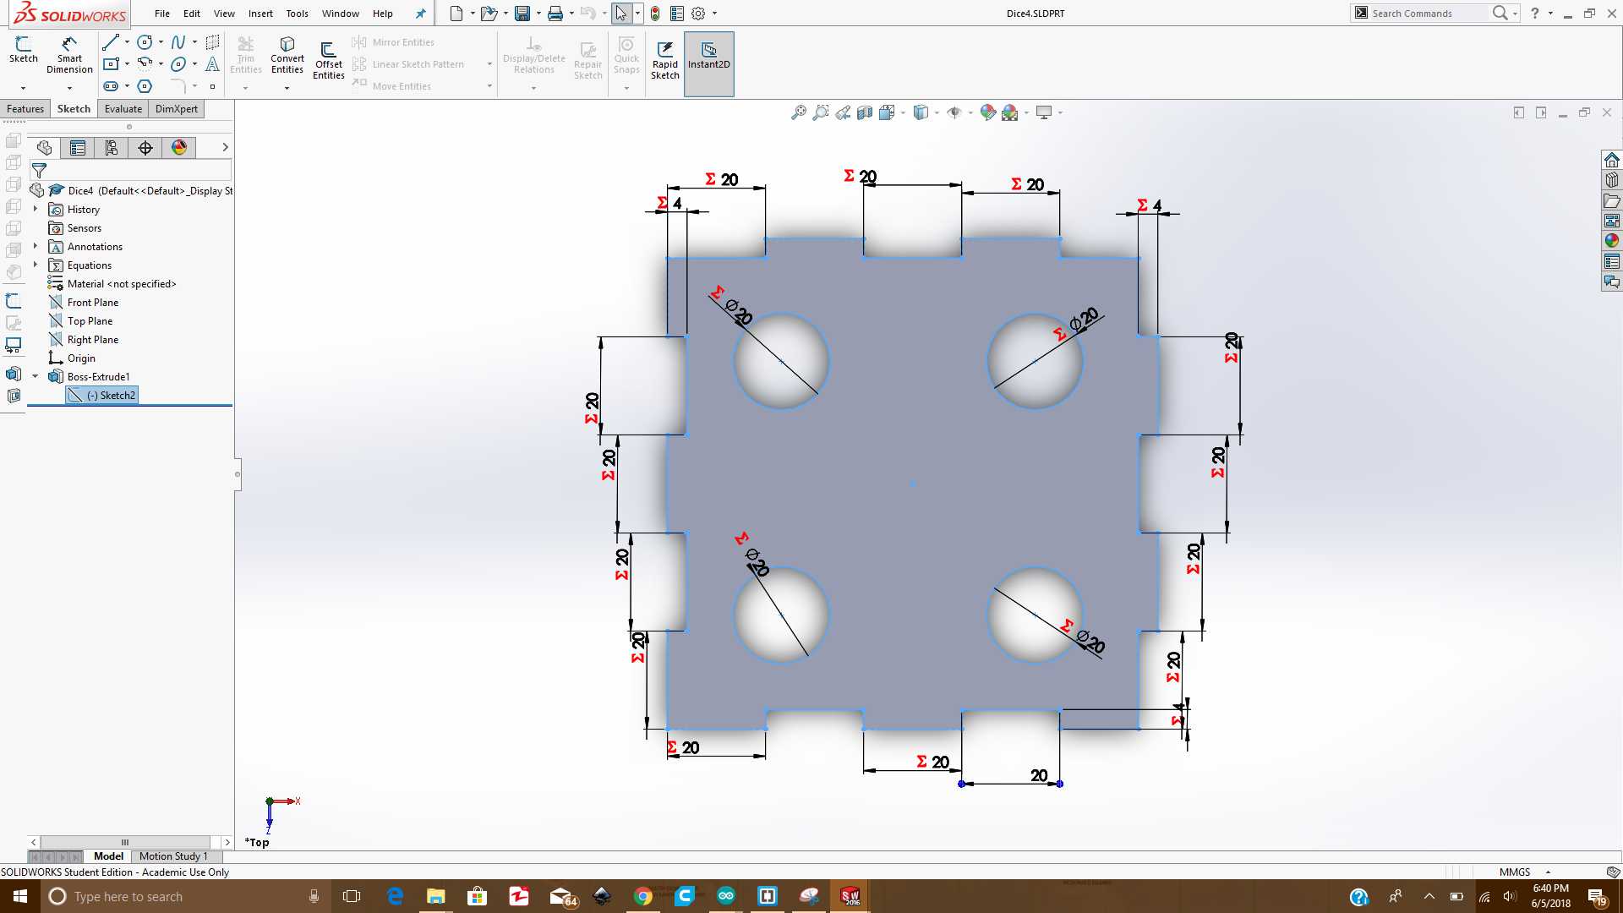Open DisplayManager appearance color wheel tab
The width and height of the screenshot is (1623, 913).
click(x=179, y=148)
